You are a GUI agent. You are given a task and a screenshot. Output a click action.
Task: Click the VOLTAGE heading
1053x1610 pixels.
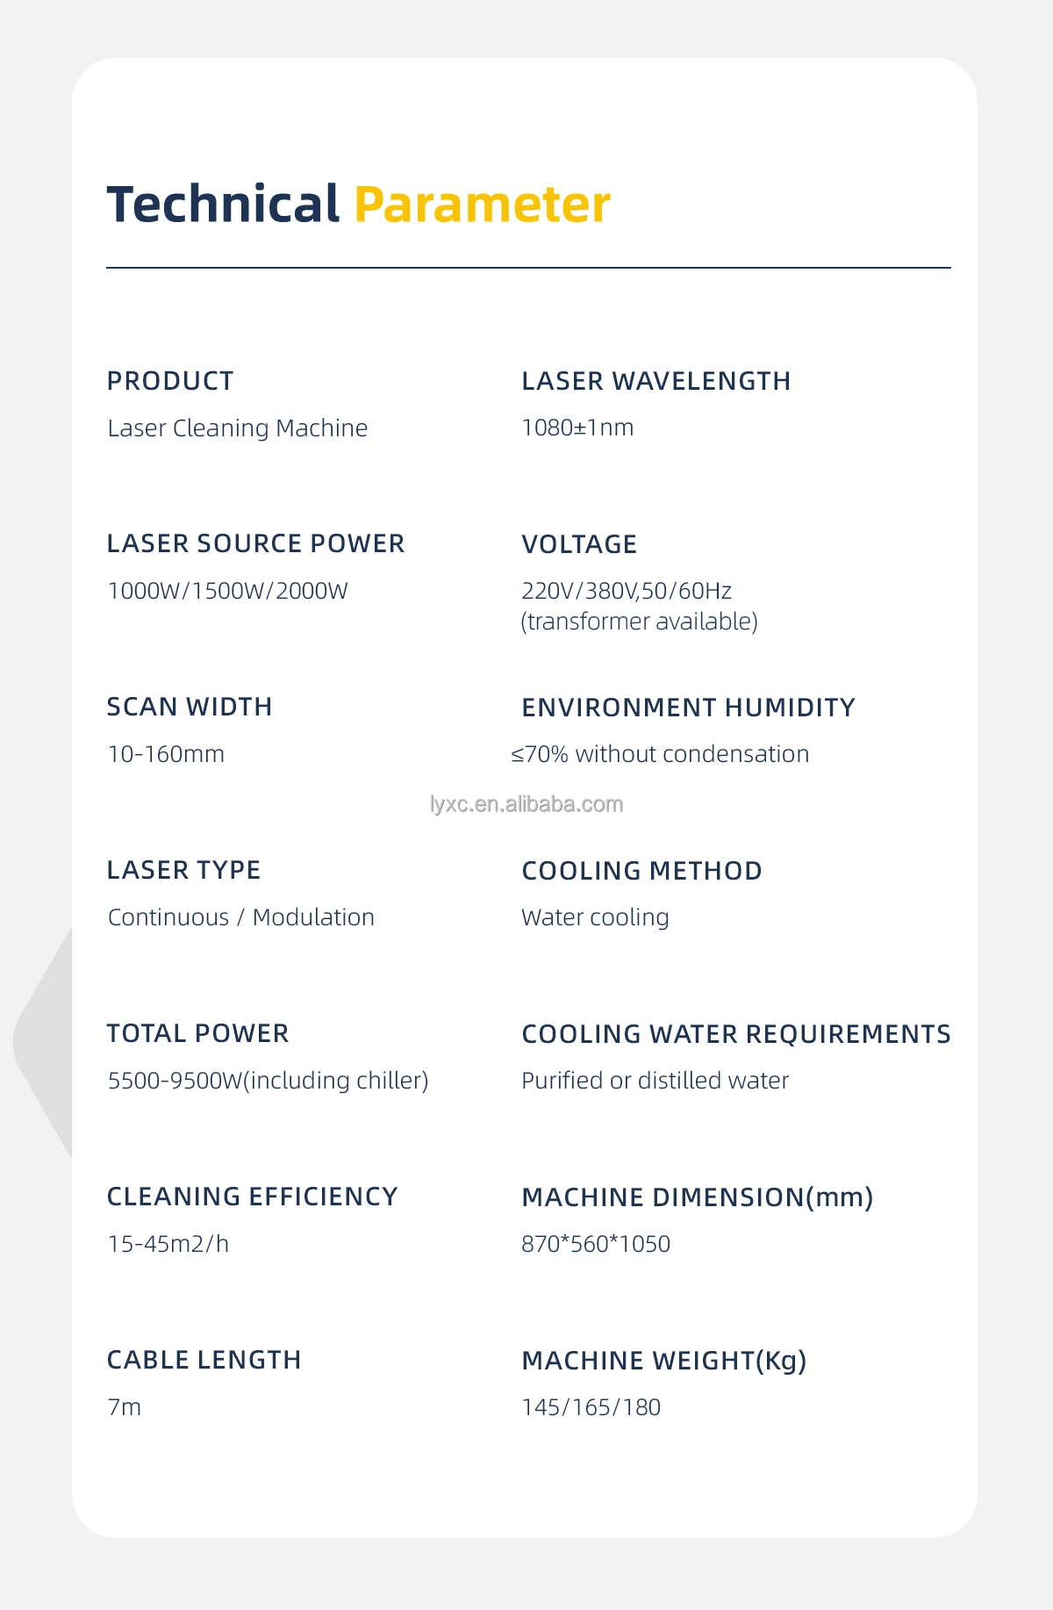579,544
